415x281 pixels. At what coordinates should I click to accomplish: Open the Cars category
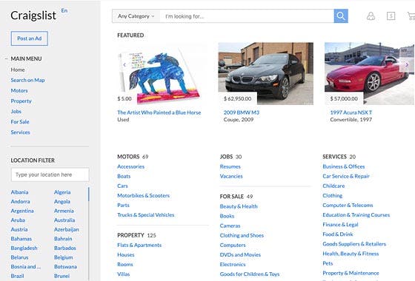click(122, 186)
